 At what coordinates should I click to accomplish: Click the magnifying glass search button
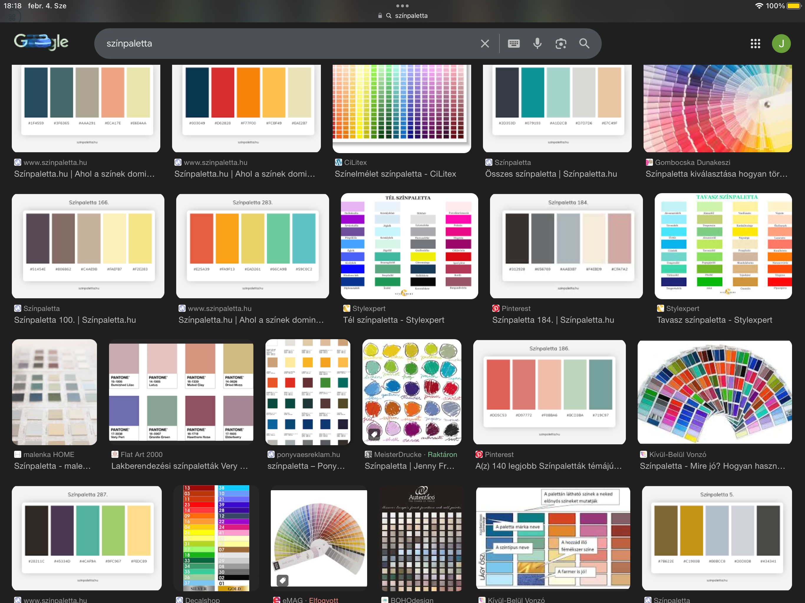click(x=584, y=44)
